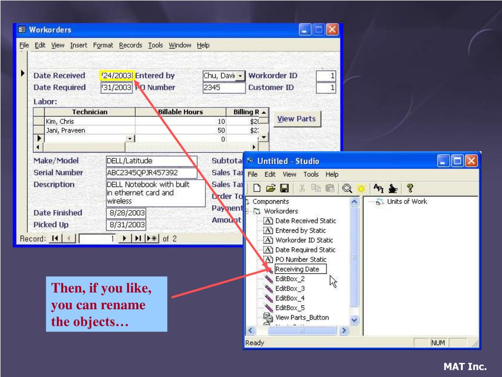The width and height of the screenshot is (502, 377).
Task: Open the View menu in Studio window
Action: pos(289,174)
